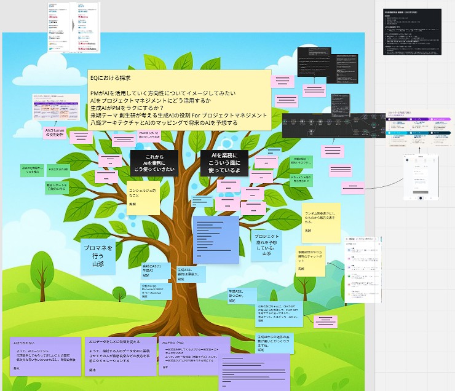Screen dimensions: 455x391
Task: Open the dark workflow node diagram image
Action: point(334,125)
